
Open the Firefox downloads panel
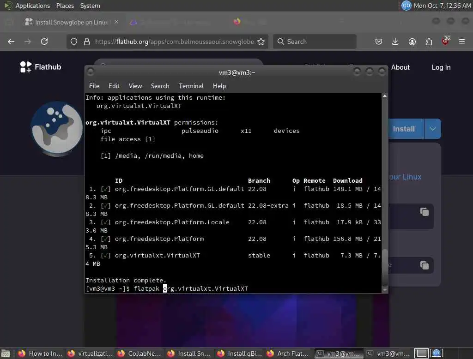(x=395, y=42)
